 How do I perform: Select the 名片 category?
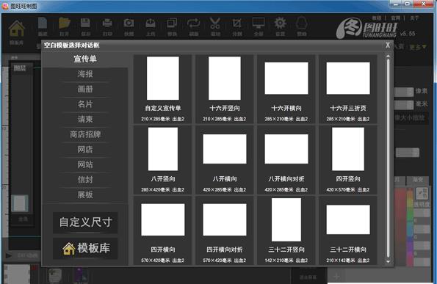point(85,104)
